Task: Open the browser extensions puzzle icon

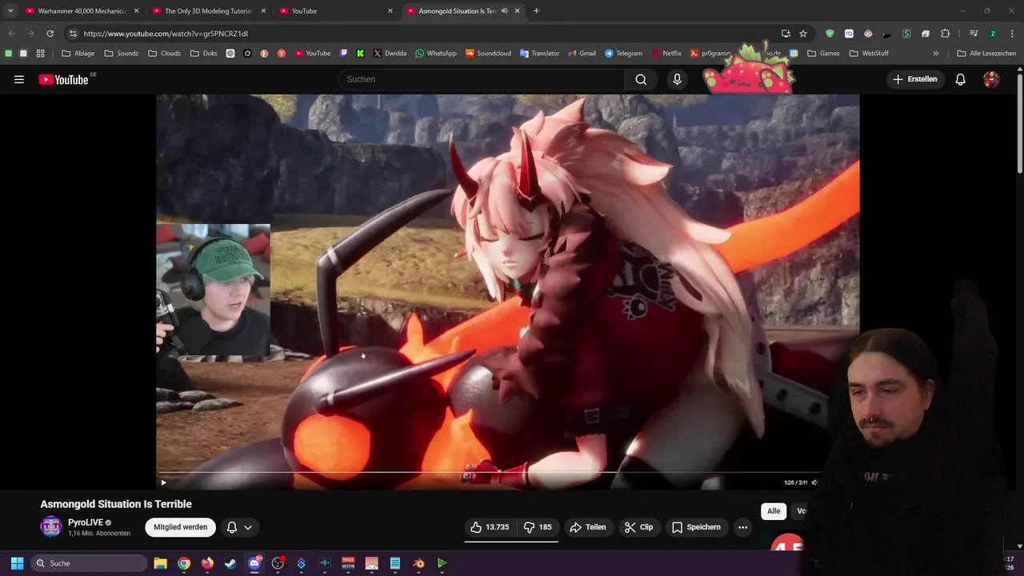Action: 946,34
